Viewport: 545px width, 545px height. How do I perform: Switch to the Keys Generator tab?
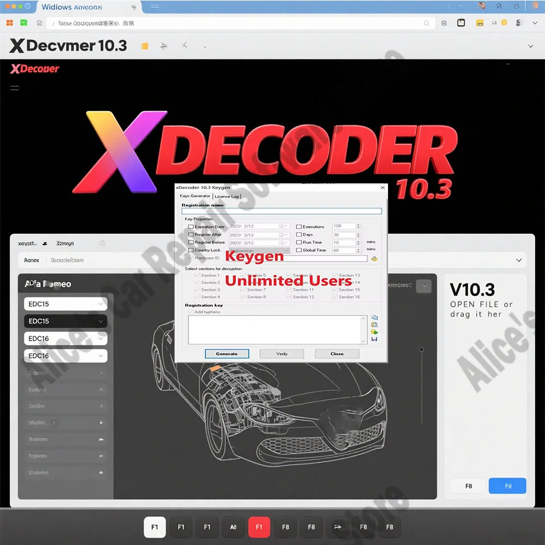pos(195,196)
